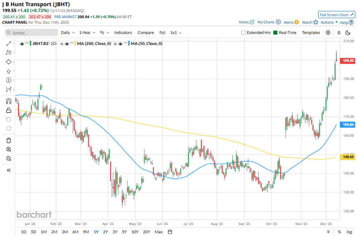Zoom in using the magnifier plus icon

(x=8, y=149)
